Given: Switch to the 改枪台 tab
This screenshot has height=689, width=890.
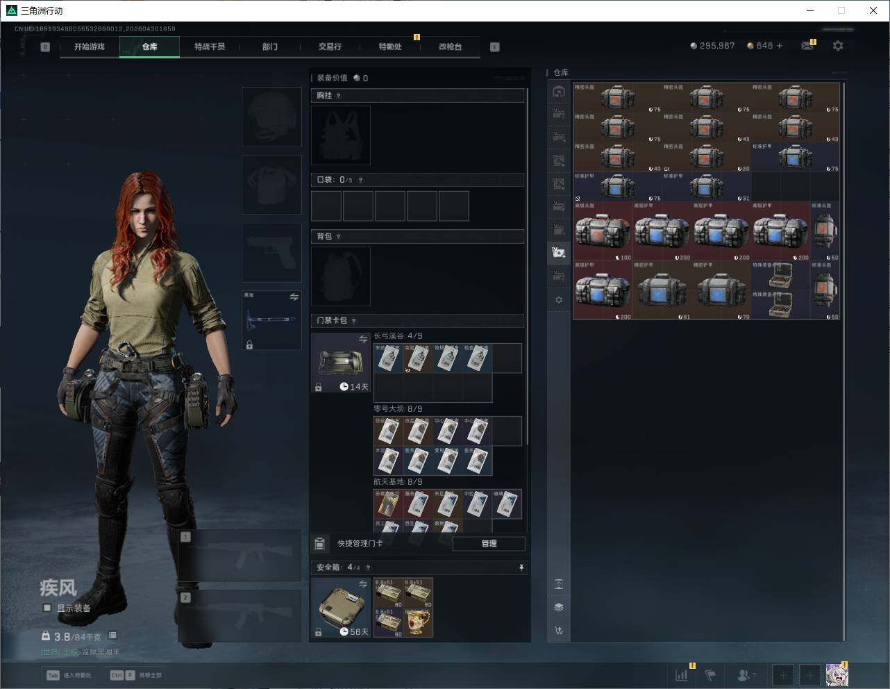Looking at the screenshot, I should 450,47.
